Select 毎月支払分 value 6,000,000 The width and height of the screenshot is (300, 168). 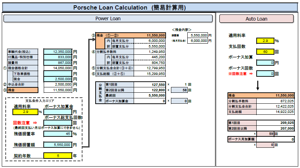click(x=150, y=41)
